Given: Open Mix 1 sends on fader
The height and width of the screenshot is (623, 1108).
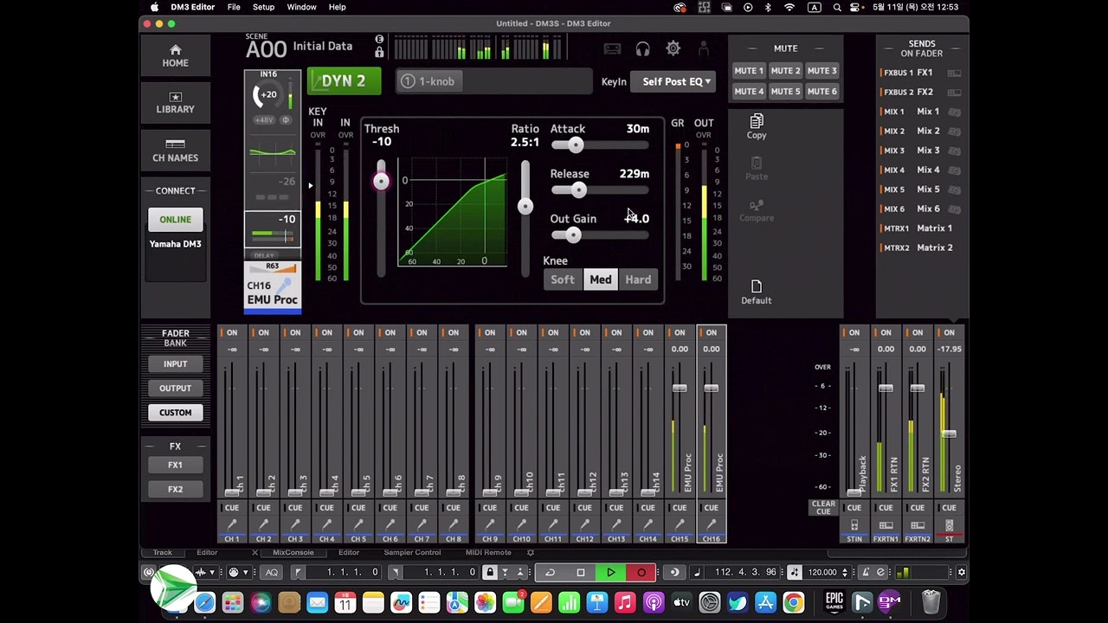Looking at the screenshot, I should click(922, 112).
